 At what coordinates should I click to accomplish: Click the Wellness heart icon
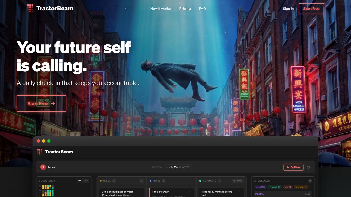pos(255,181)
